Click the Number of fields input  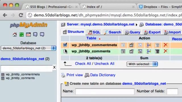pos(172,92)
